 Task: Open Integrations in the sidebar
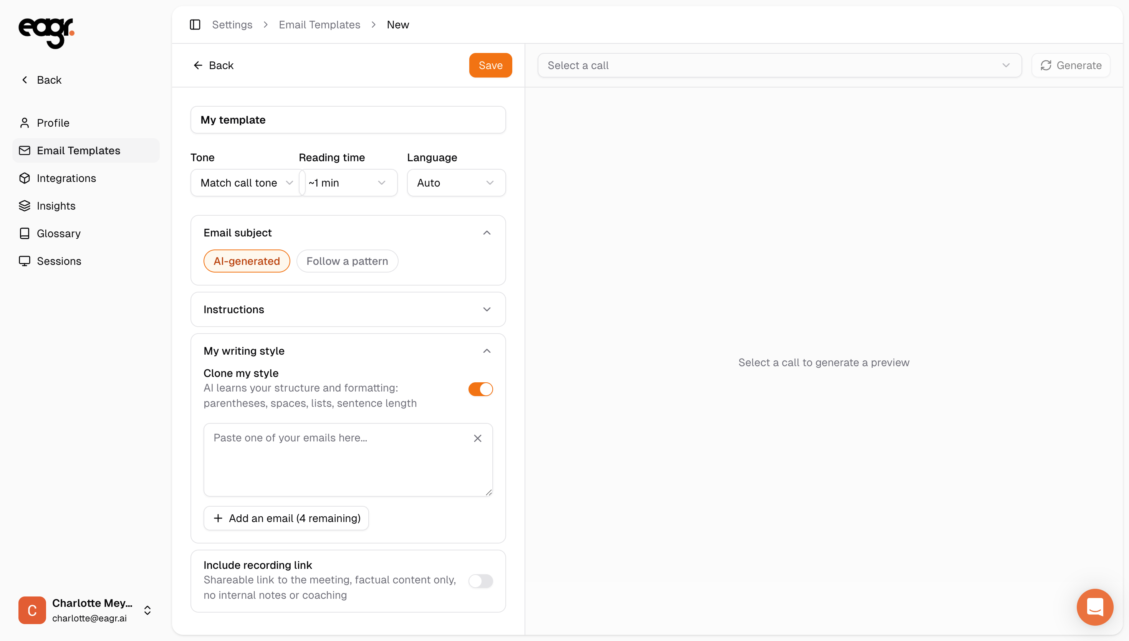click(66, 178)
